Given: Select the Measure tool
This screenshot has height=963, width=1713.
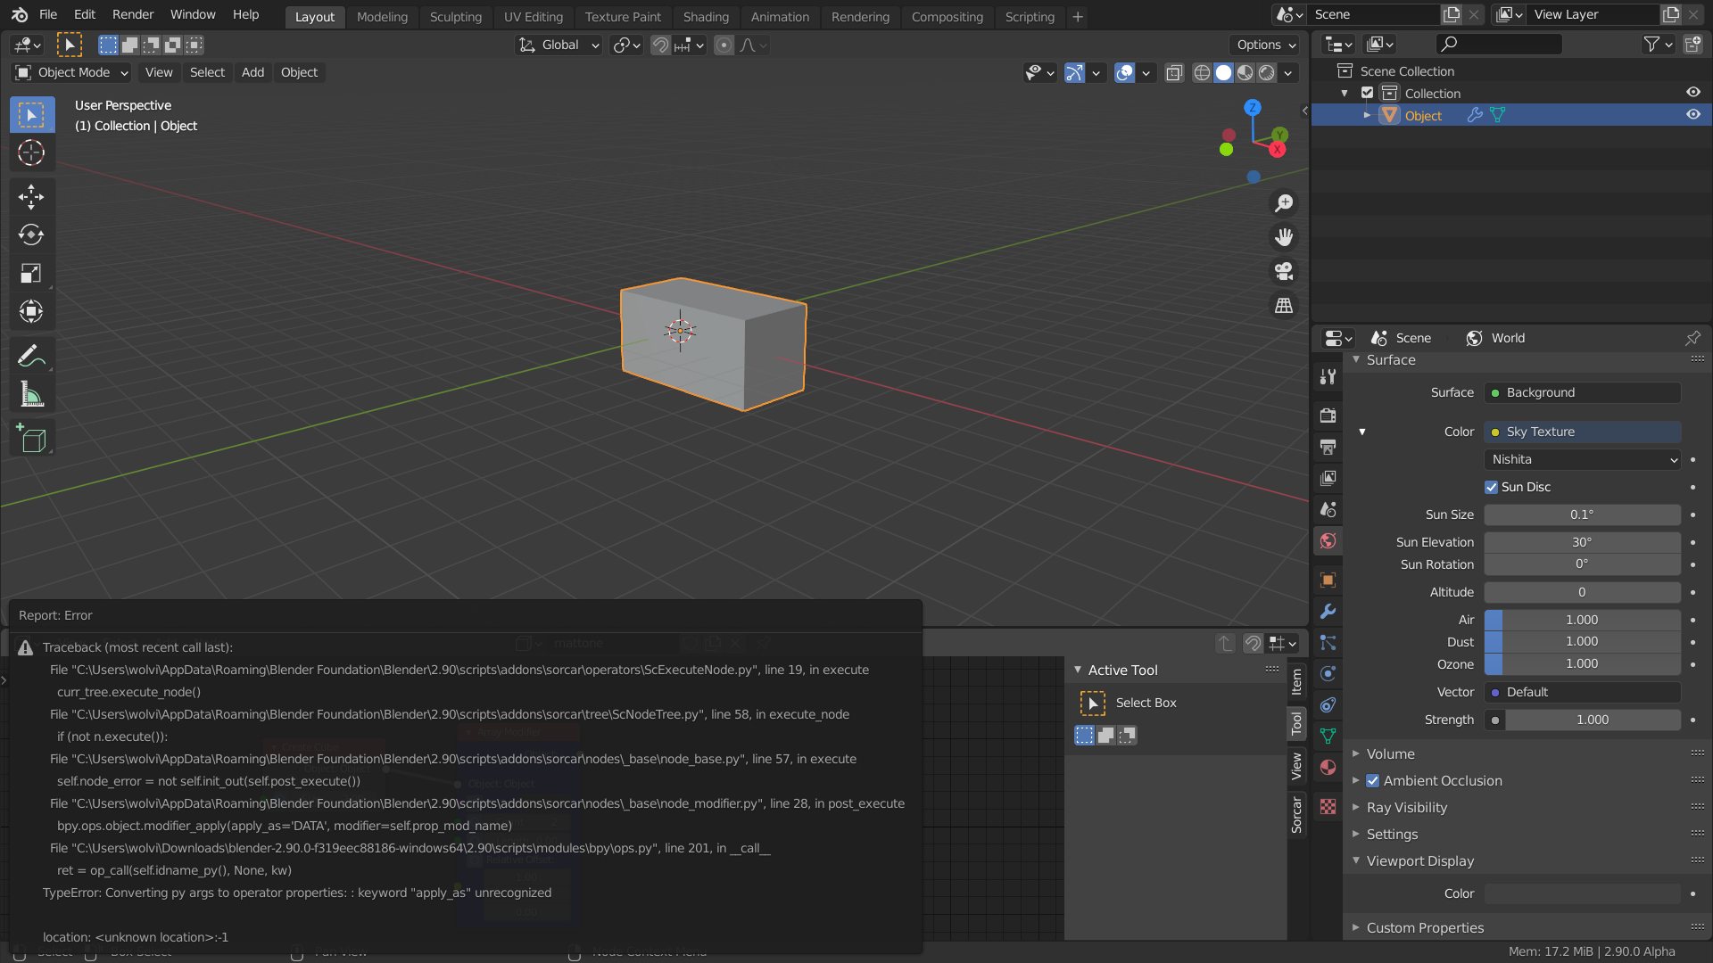Looking at the screenshot, I should 31,394.
